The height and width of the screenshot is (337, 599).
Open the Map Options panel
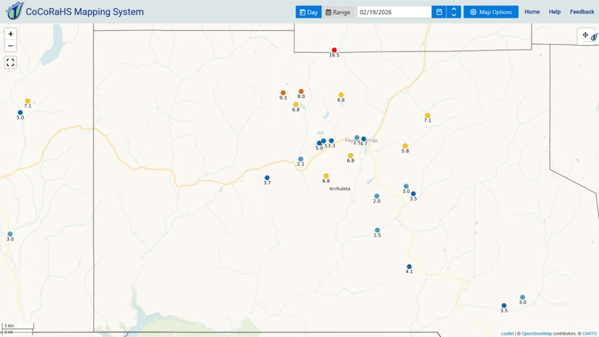[x=491, y=12]
